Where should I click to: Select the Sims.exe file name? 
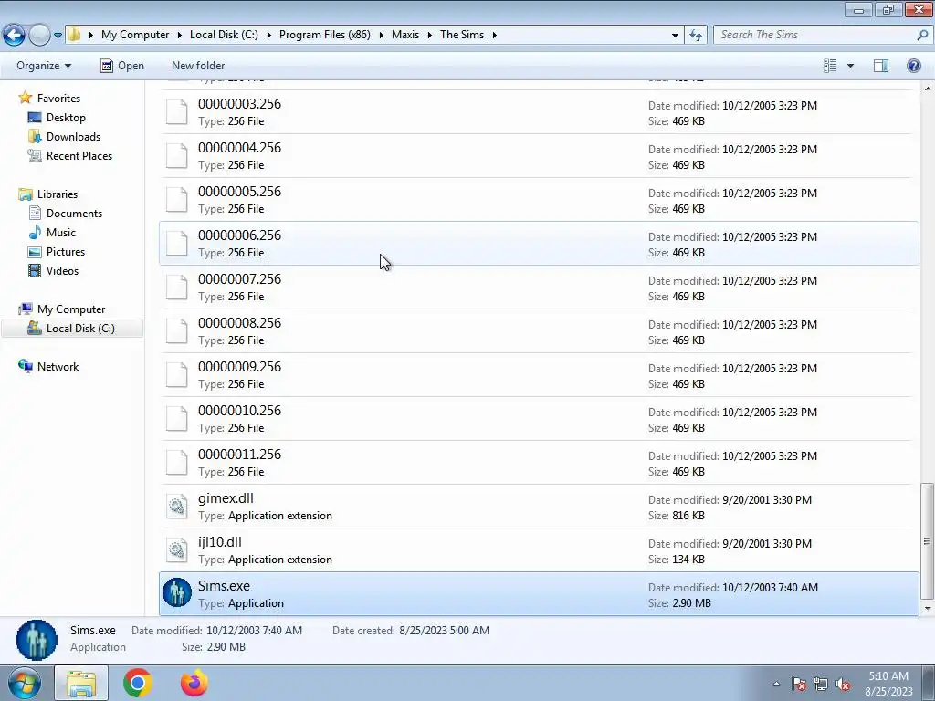point(224,586)
